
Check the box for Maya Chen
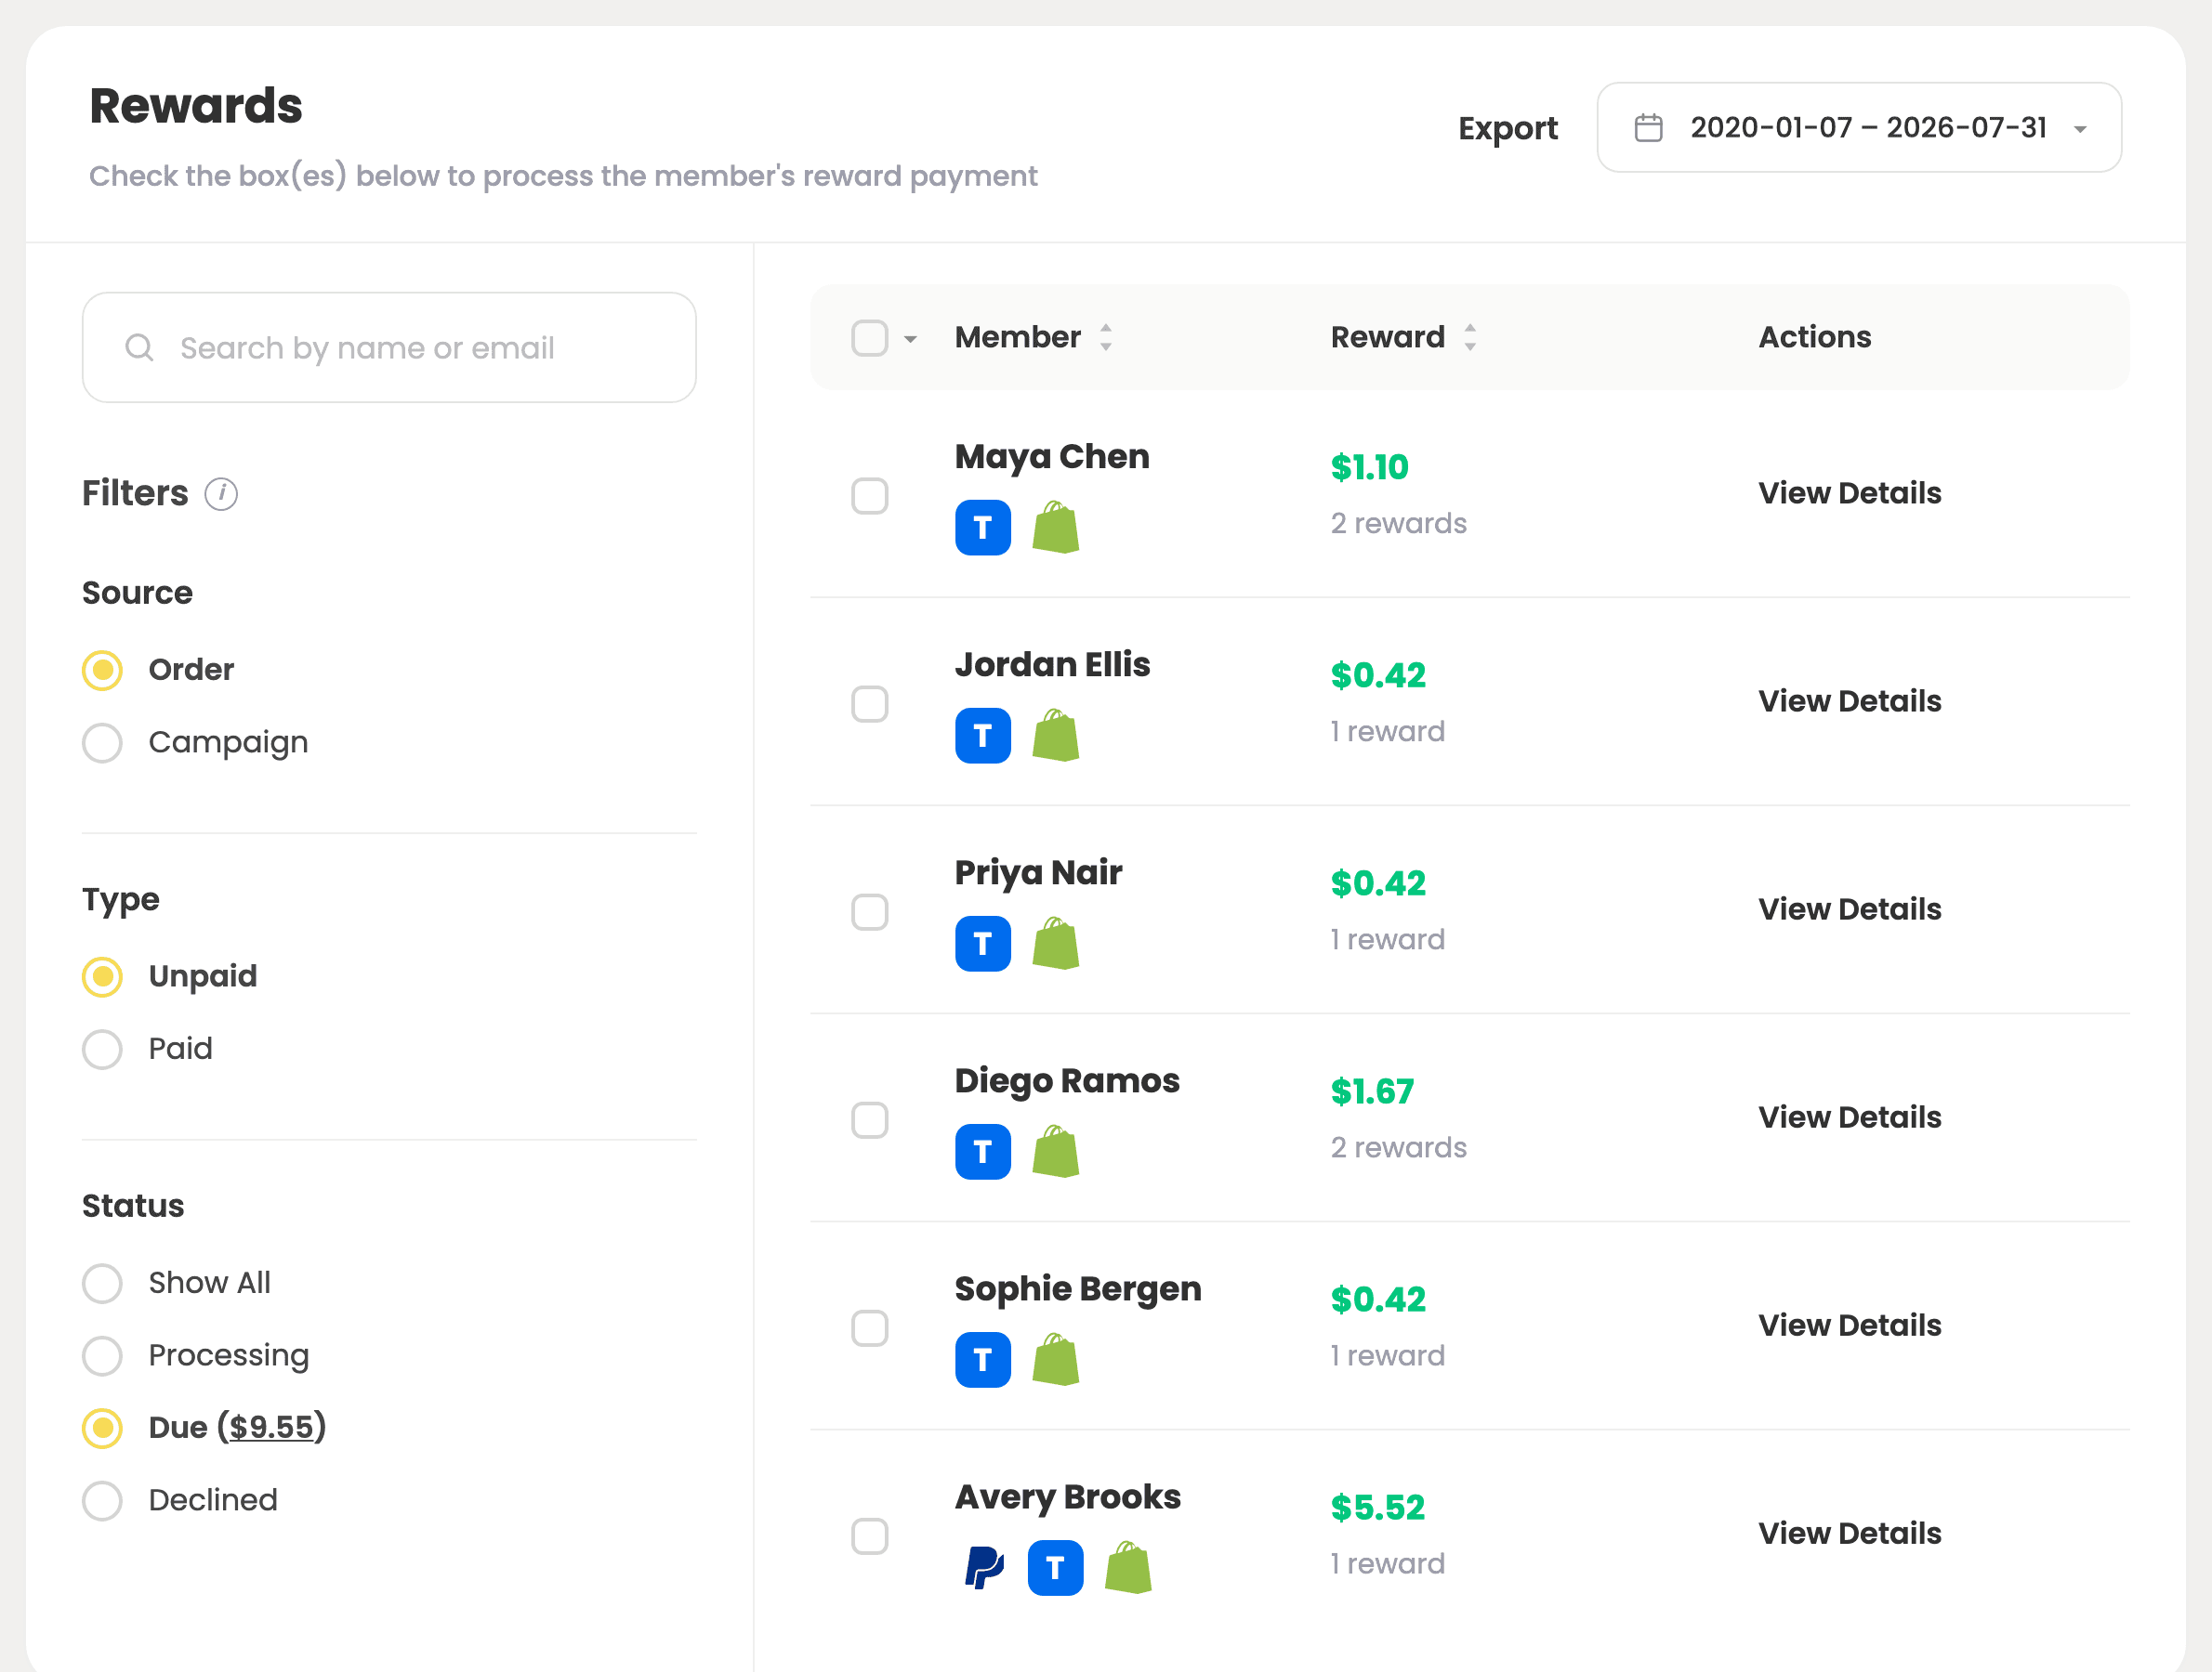pos(869,496)
